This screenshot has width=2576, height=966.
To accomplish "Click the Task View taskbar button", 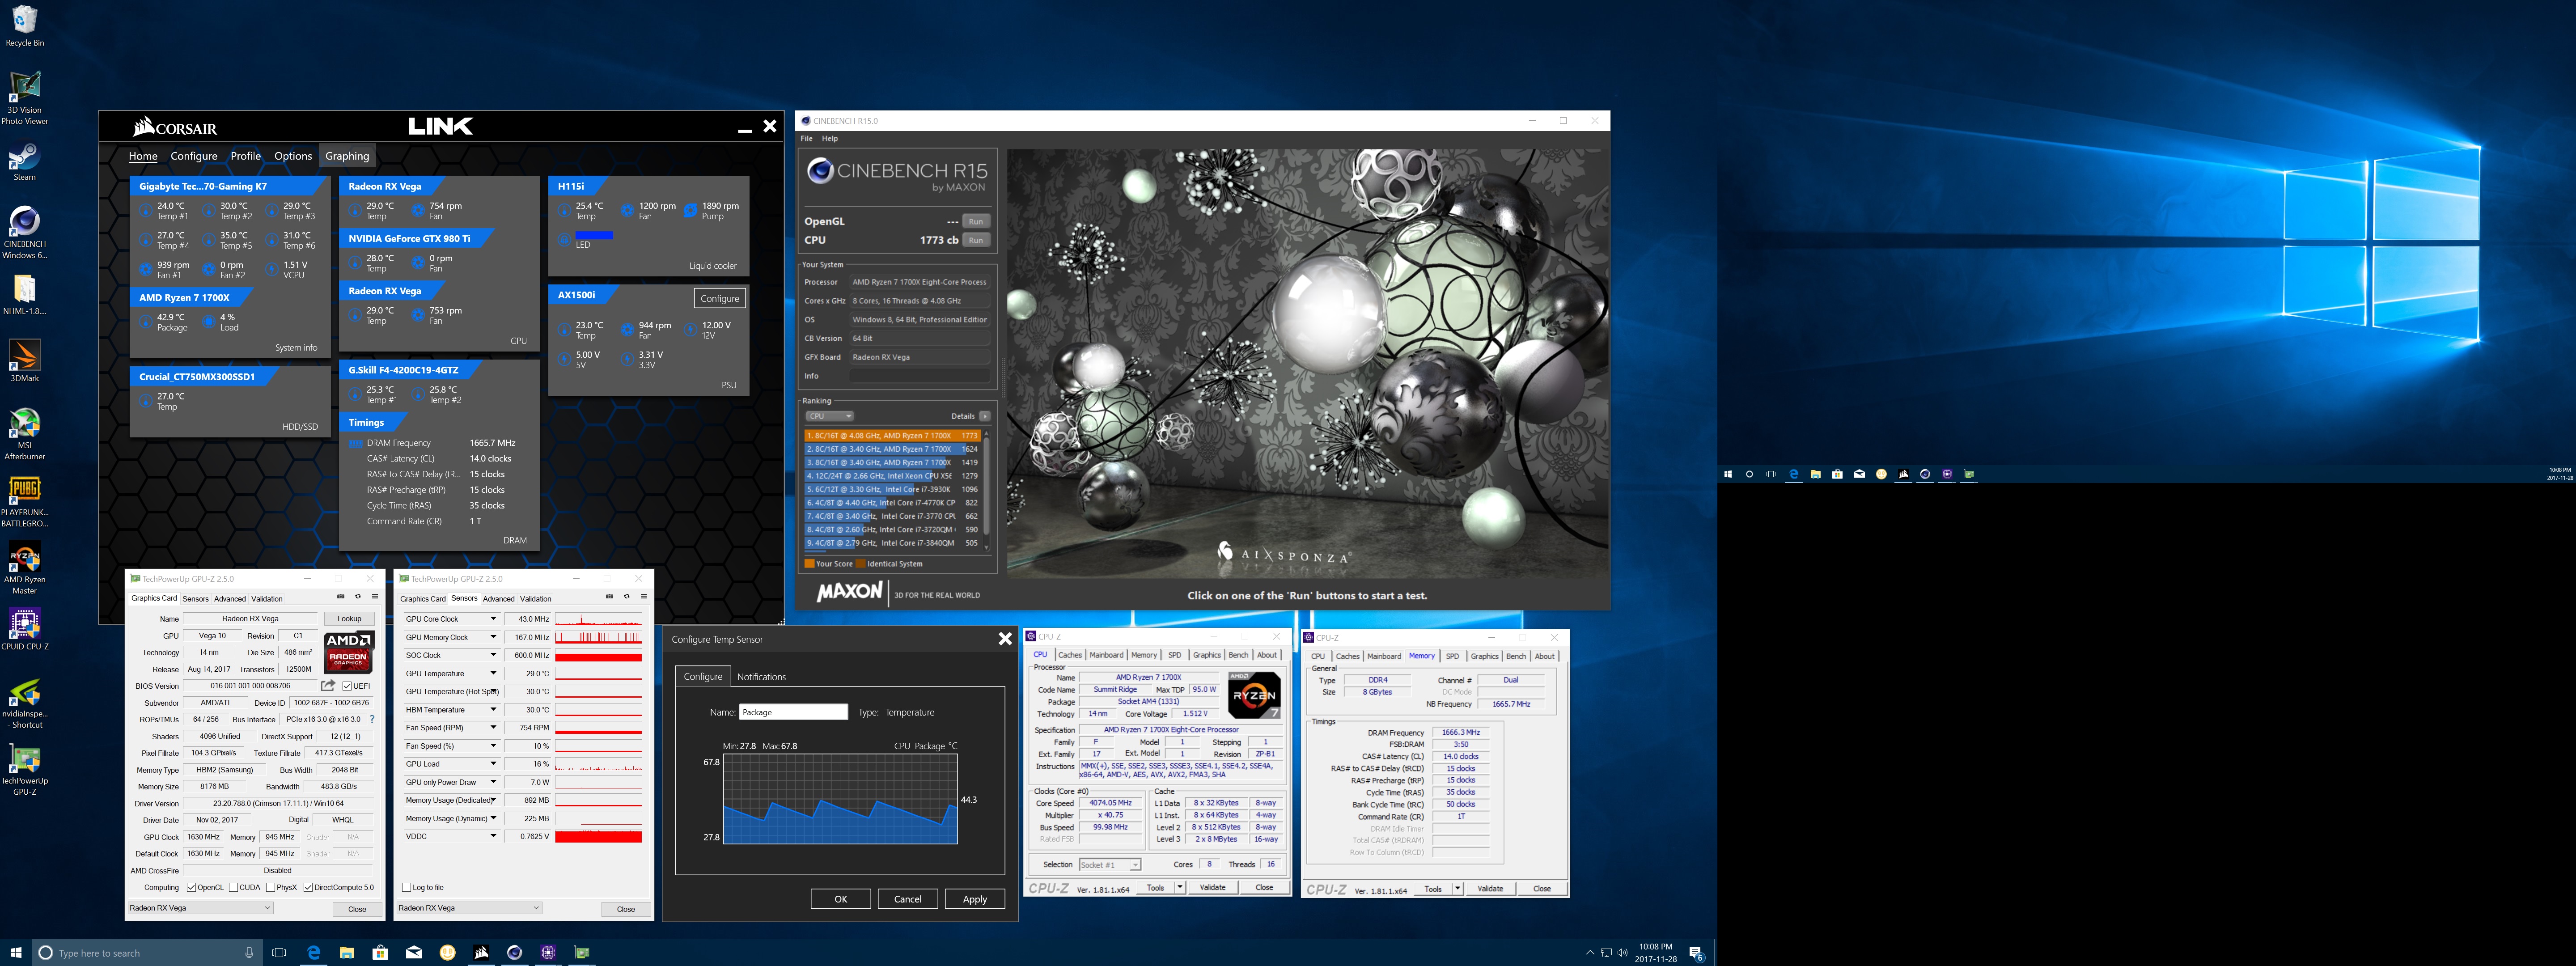I will tap(279, 952).
